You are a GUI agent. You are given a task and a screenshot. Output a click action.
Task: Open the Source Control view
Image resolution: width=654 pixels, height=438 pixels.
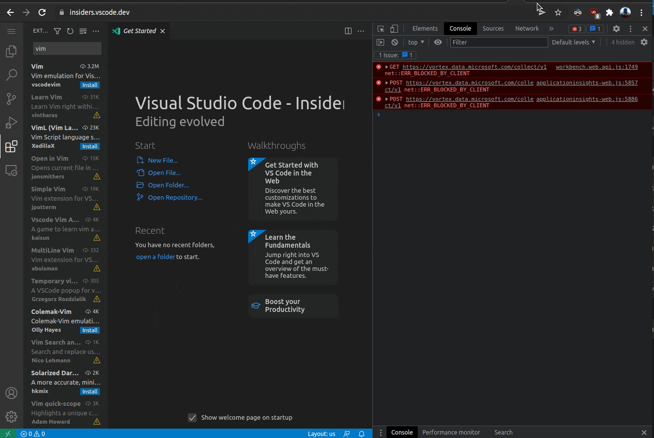(x=11, y=99)
